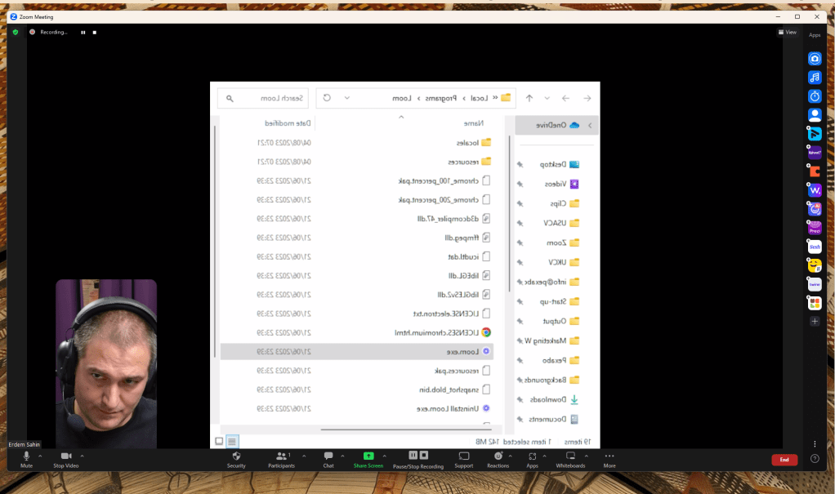This screenshot has height=494, width=835.
Task: Switch shared Explorer to large icons toggle
Action: 219,441
